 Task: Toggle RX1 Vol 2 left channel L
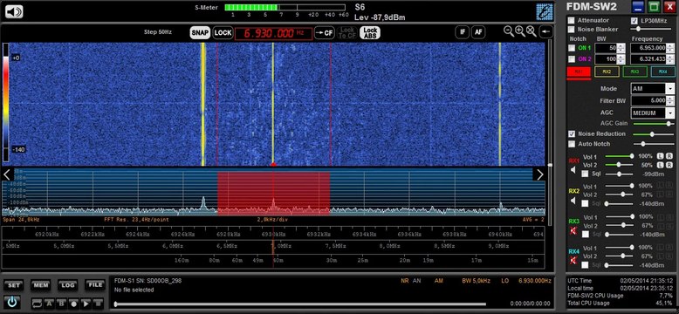661,165
